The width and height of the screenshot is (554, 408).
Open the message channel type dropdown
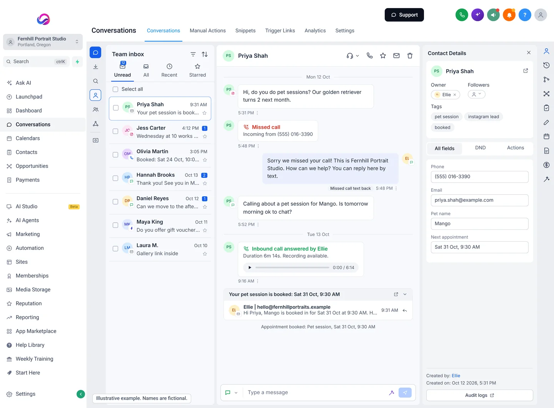231,393
